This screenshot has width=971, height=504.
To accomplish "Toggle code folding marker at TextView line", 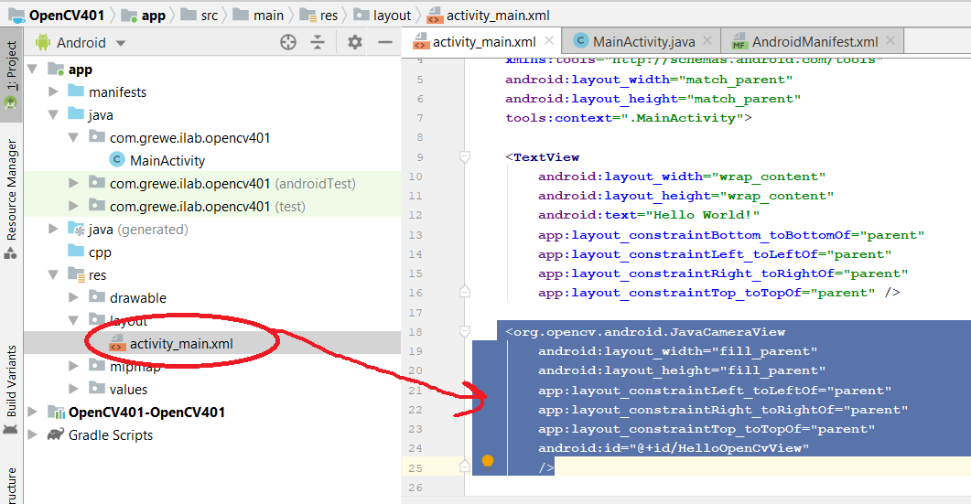I will tap(465, 157).
